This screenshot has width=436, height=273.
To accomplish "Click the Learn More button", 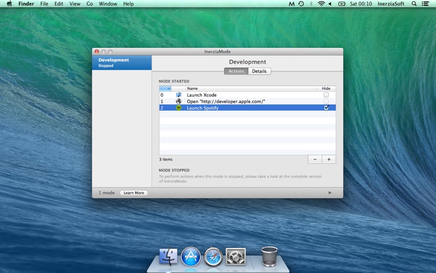I will [134, 193].
